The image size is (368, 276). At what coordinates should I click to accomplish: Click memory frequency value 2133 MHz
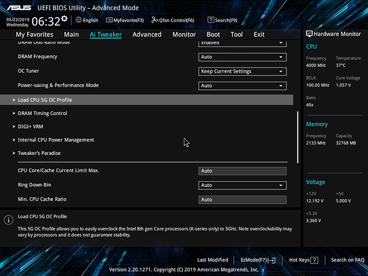(x=316, y=143)
